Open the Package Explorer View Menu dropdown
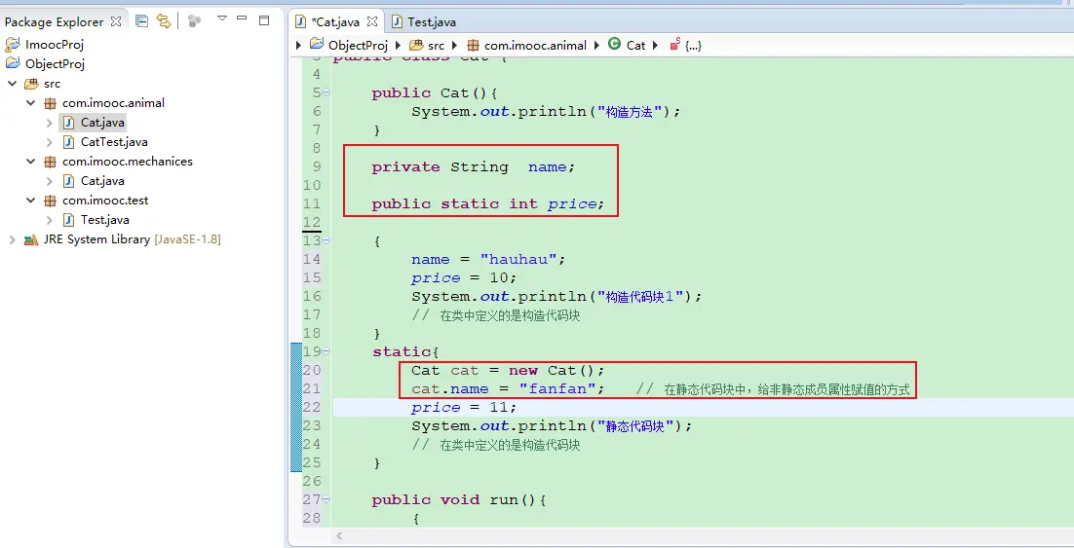This screenshot has height=548, width=1074. pos(222,19)
